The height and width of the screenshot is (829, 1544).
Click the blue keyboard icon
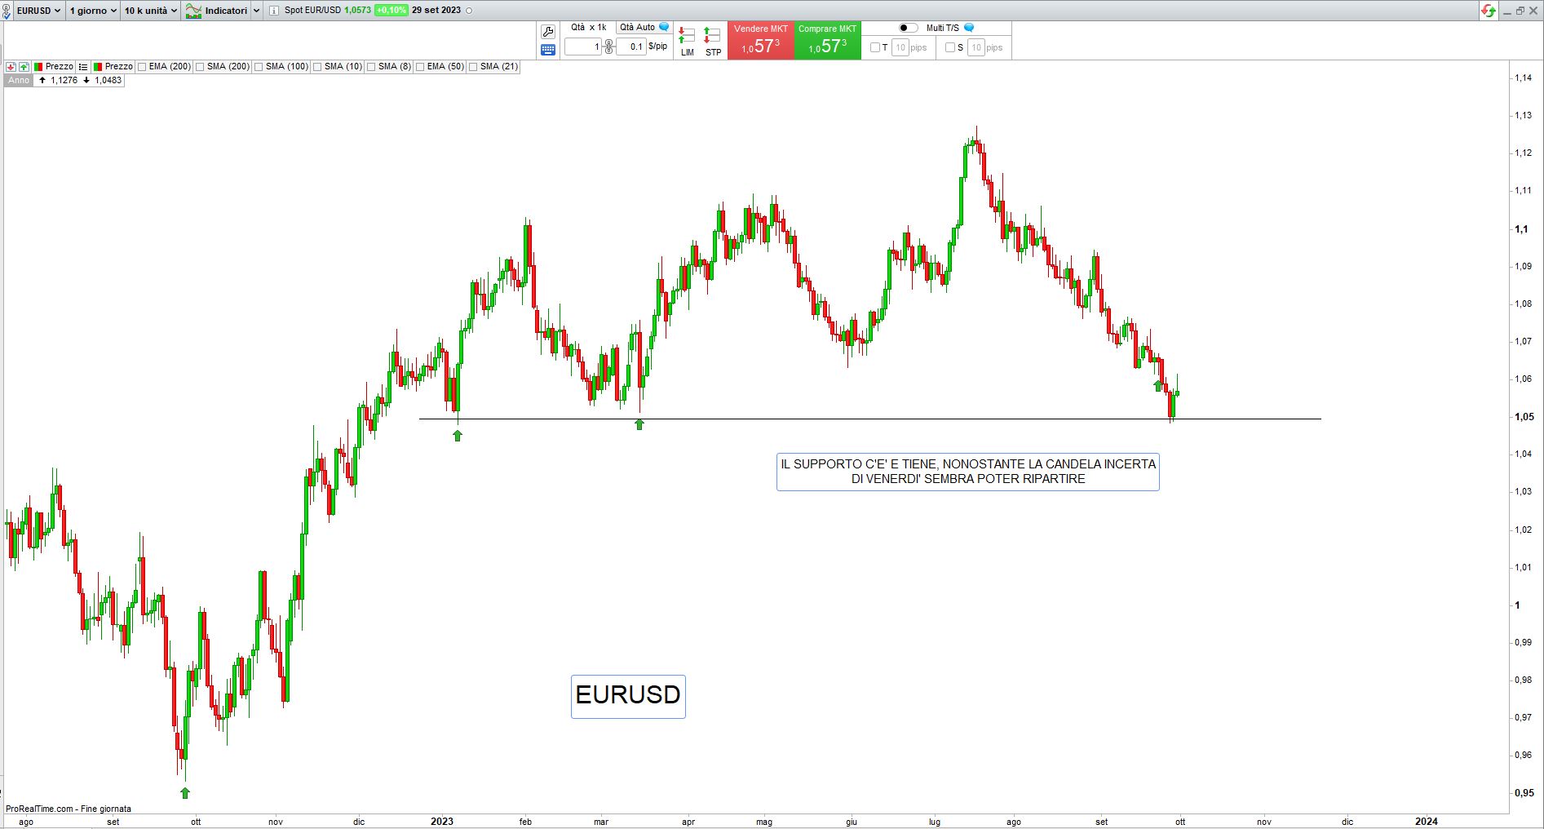[x=548, y=50]
